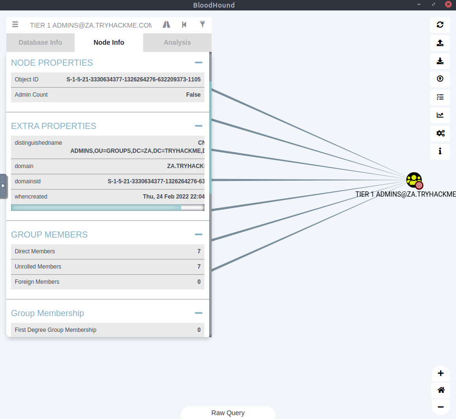Click the Import Graph icon
Screen dimensions: 456x419
[x=440, y=61]
